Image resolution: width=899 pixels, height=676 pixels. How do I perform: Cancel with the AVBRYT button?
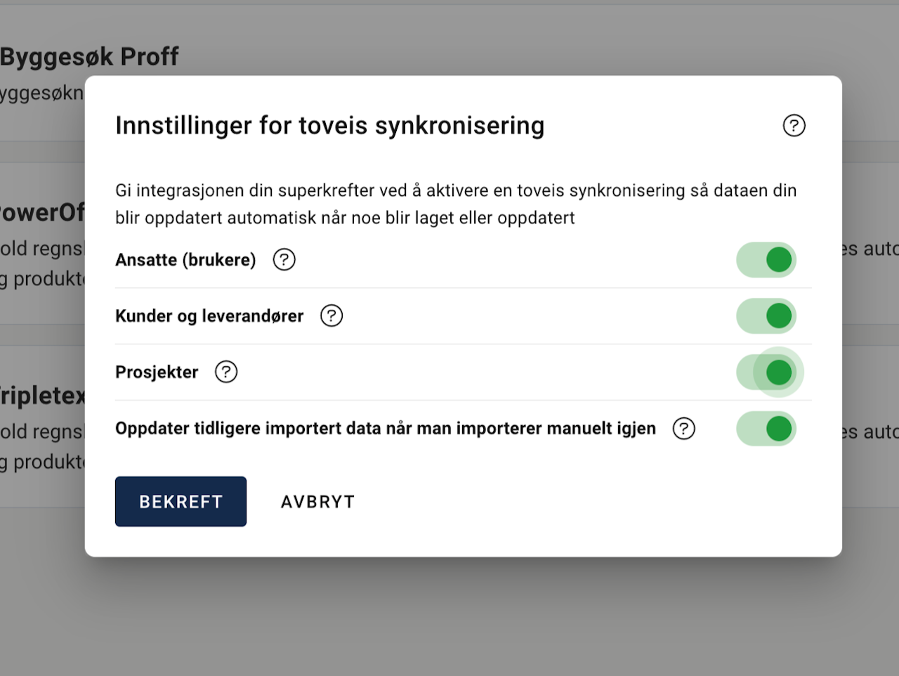317,502
